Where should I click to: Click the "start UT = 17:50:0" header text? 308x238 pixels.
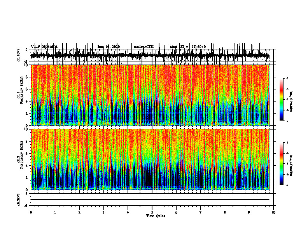click(x=188, y=47)
